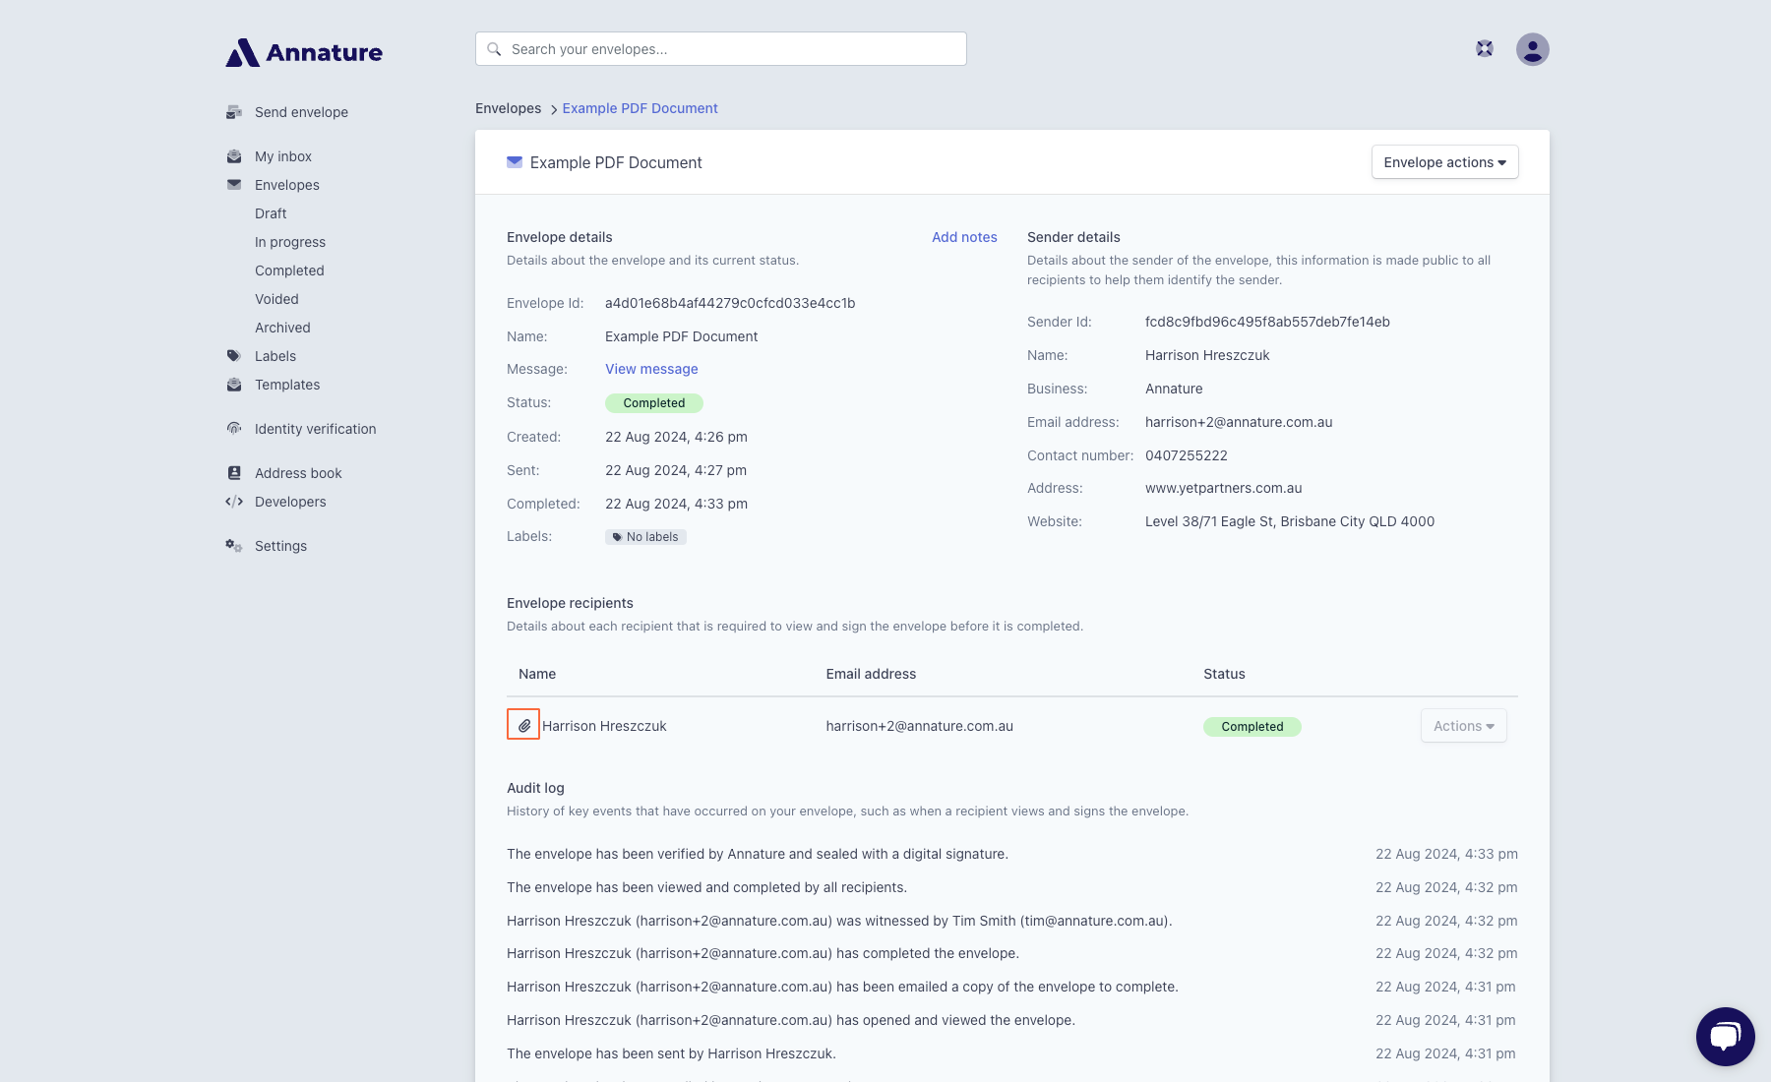Show Completed envelopes in sidebar

click(289, 270)
